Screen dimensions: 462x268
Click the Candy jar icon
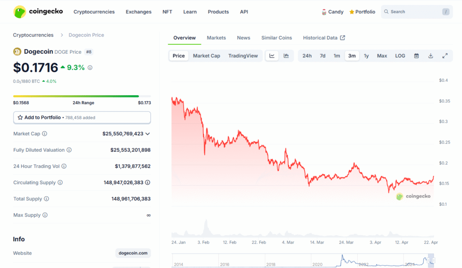(324, 12)
